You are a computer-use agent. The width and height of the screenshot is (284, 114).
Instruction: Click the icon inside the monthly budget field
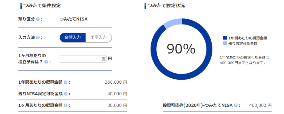point(103,59)
